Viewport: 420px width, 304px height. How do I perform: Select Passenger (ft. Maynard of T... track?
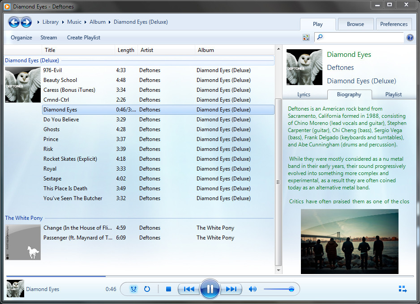[158, 238]
